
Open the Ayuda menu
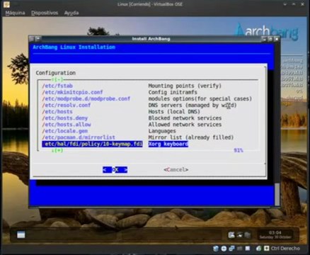(71, 13)
